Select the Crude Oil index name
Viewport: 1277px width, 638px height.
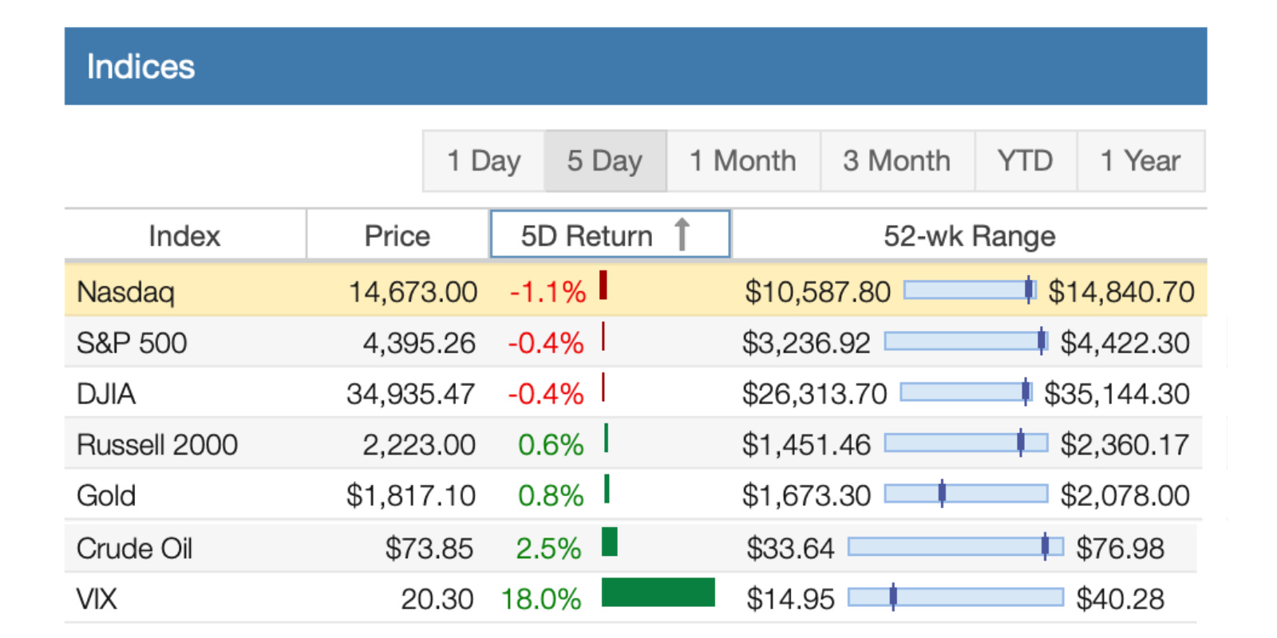click(135, 549)
